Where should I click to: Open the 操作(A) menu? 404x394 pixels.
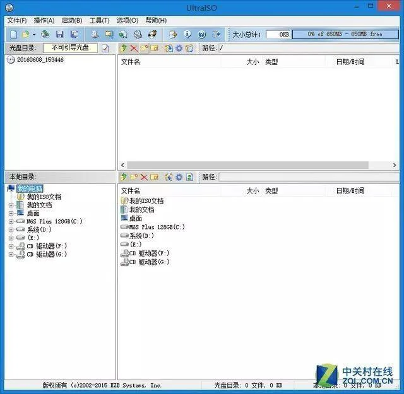pyautogui.click(x=44, y=20)
